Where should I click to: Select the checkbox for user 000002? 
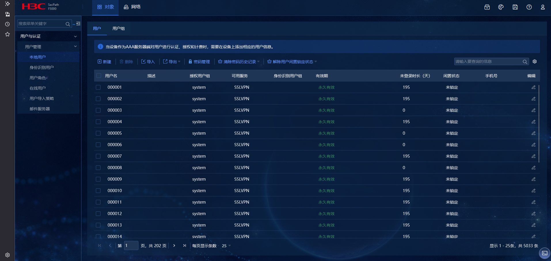[98, 99]
